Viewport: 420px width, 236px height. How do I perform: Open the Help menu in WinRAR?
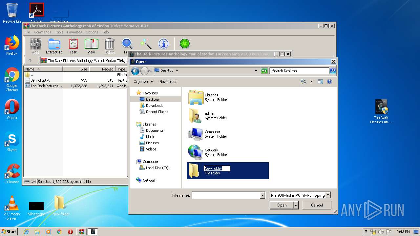click(x=105, y=32)
